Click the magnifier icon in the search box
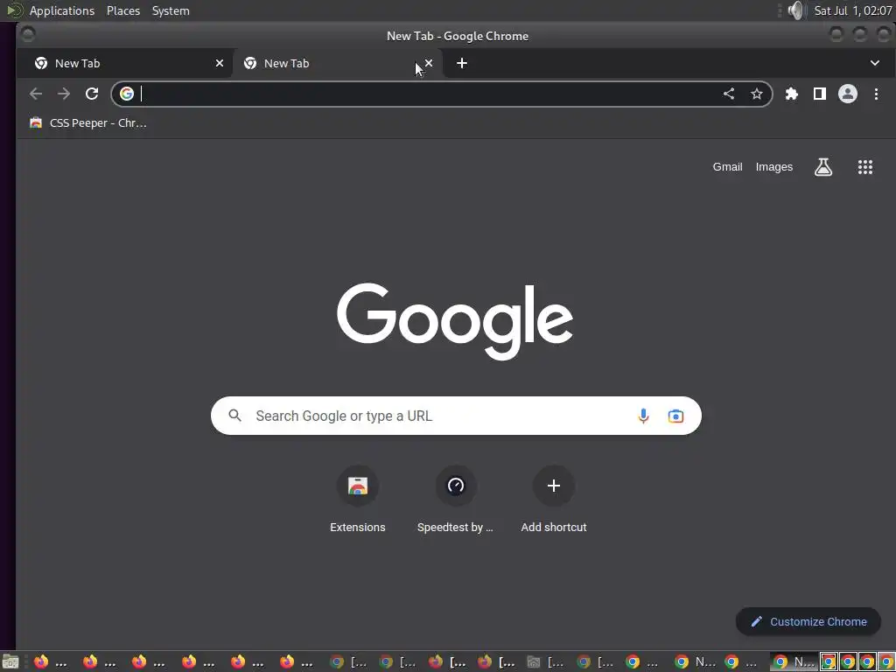Image resolution: width=896 pixels, height=672 pixels. coord(234,416)
